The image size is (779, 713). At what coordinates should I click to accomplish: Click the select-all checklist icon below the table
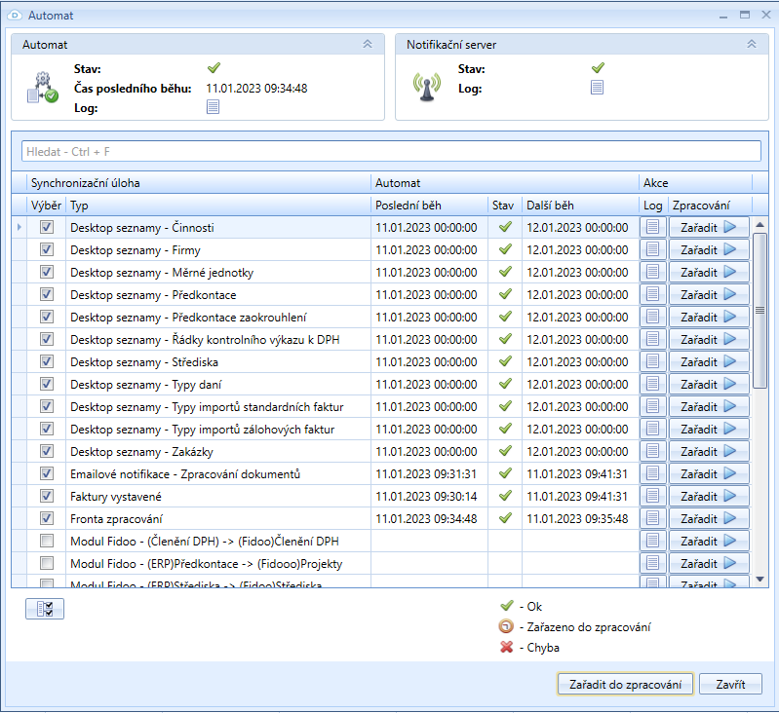pyautogui.click(x=44, y=609)
